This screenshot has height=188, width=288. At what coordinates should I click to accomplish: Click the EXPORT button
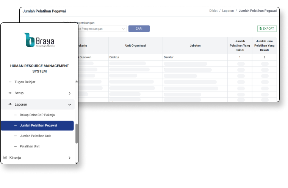(267, 28)
